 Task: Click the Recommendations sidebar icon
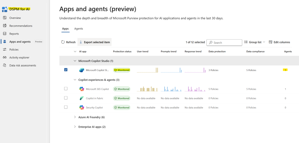[x=5, y=26]
